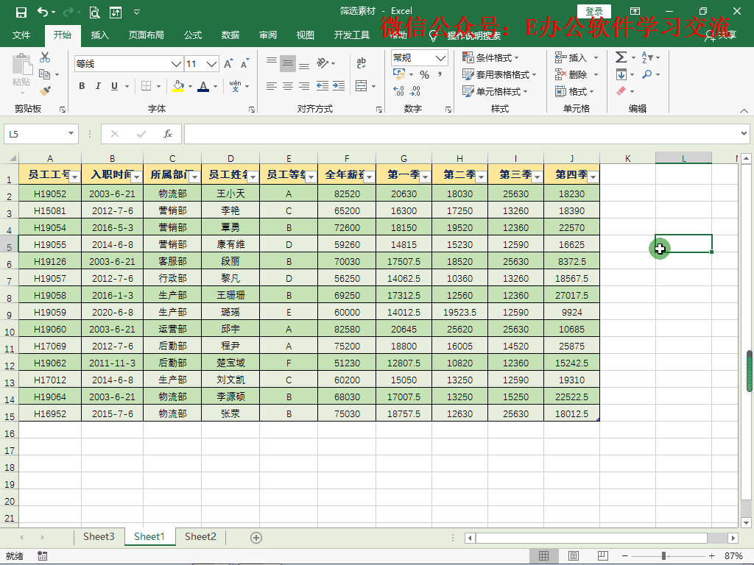The height and width of the screenshot is (565, 754).
Task: Click the Save icon in quick access toolbar
Action: (x=21, y=13)
